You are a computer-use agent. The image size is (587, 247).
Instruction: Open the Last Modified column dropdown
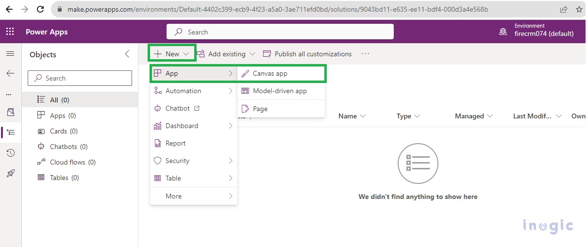point(537,116)
